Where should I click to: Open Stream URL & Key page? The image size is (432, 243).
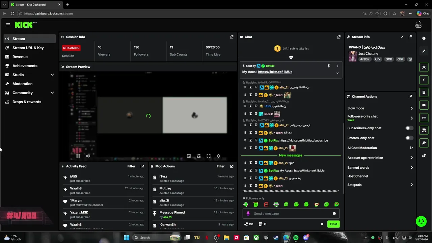tap(30, 48)
